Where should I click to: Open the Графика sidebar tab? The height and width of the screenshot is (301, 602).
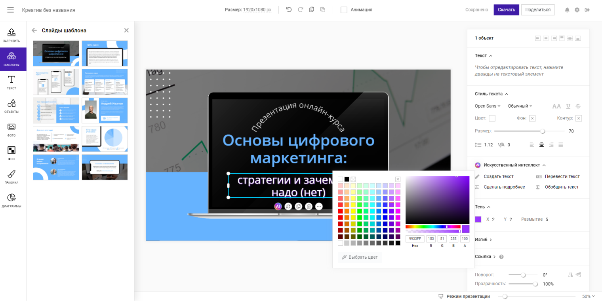click(x=11, y=177)
